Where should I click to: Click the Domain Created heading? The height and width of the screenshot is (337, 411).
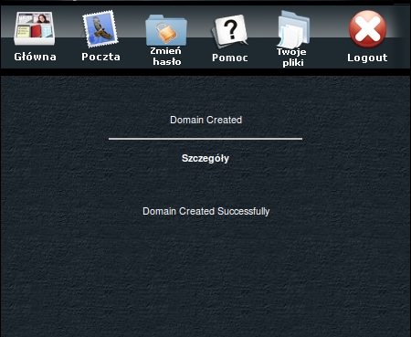206,120
